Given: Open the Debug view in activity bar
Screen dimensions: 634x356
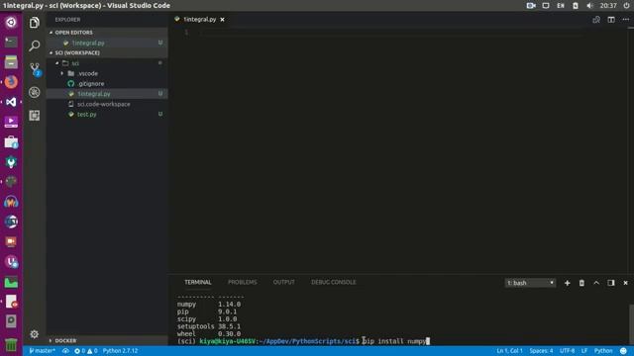Looking at the screenshot, I should [35, 92].
